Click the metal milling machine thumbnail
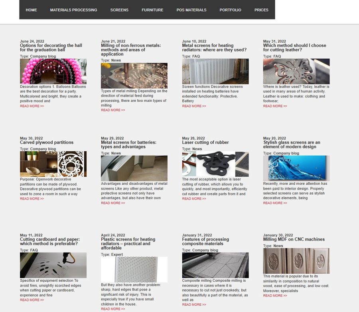359x312 pixels. [x=134, y=75]
